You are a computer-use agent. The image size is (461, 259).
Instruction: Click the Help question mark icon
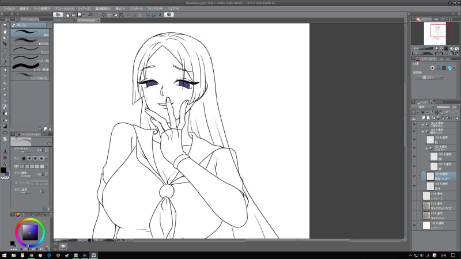tap(169, 14)
